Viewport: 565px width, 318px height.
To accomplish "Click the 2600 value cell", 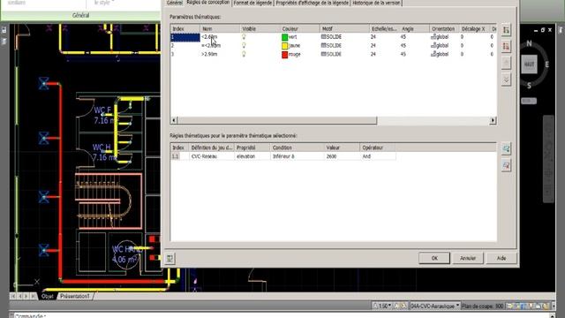I will [x=342, y=156].
